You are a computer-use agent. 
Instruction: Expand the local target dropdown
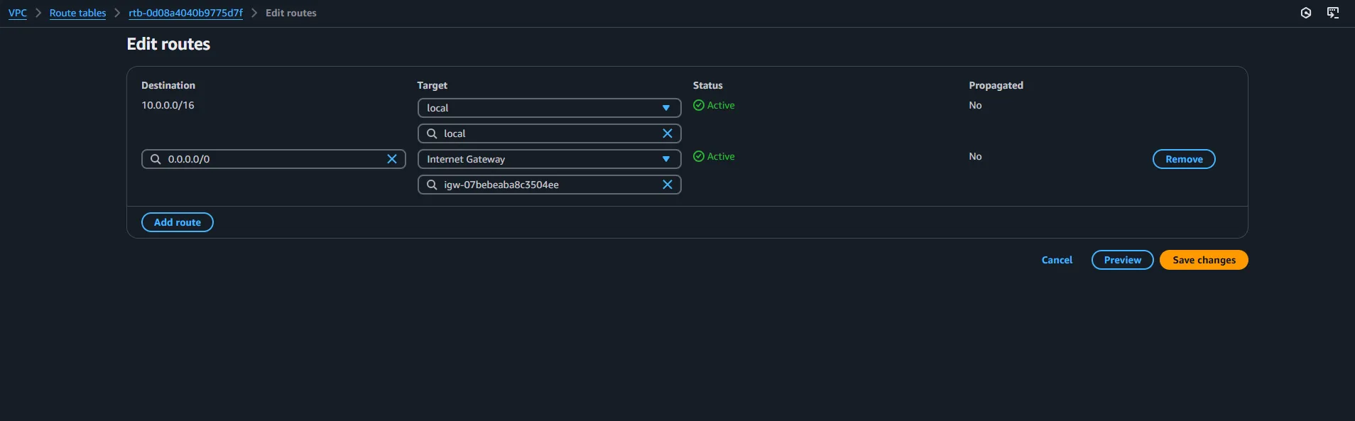pos(549,108)
